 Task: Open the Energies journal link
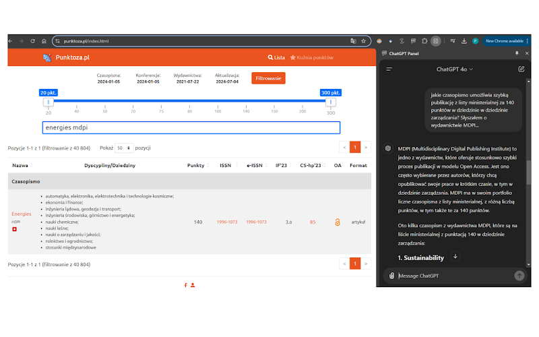[x=22, y=214]
